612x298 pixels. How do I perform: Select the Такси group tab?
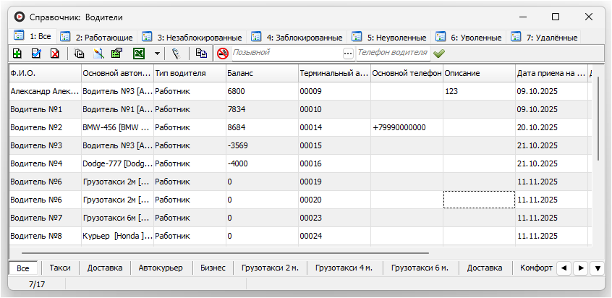pyautogui.click(x=60, y=268)
